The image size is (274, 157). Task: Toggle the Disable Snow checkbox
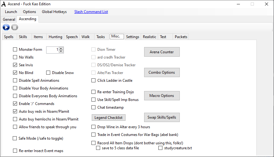[x=48, y=73]
